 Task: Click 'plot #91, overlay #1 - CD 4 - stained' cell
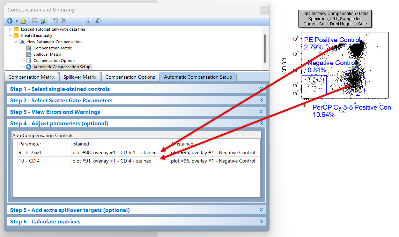[121, 161]
